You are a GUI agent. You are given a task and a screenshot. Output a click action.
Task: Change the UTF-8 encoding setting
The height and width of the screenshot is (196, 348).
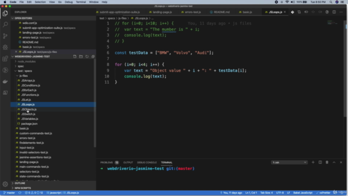[x=280, y=193]
